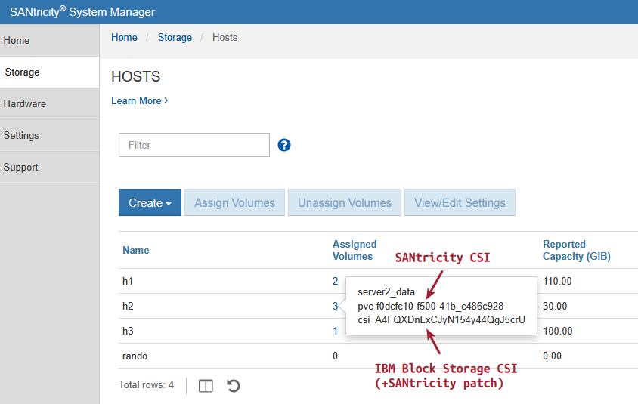Go to Storage in the breadcrumb
638x404 pixels.
point(175,38)
